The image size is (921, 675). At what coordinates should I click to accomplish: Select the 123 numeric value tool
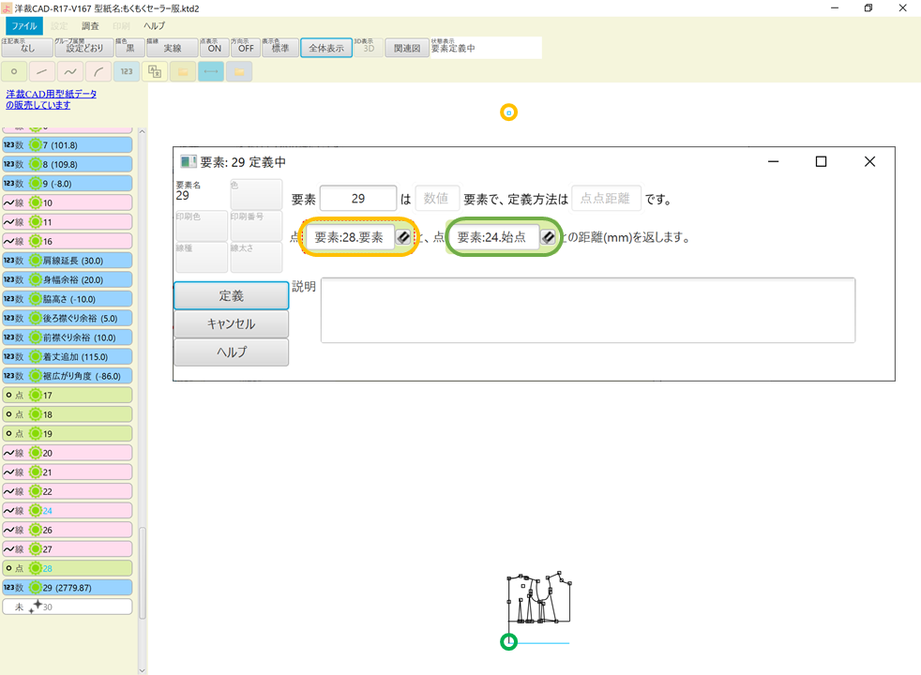point(125,71)
